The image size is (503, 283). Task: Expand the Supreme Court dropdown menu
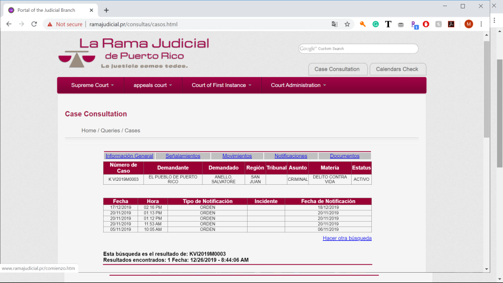[92, 85]
